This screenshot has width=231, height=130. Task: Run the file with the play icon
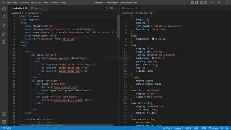click(107, 8)
